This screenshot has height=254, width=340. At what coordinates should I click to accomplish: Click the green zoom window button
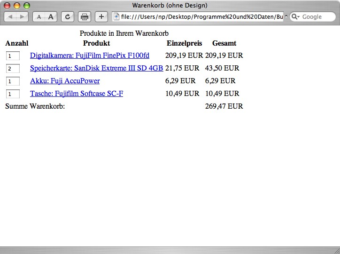coord(27,6)
